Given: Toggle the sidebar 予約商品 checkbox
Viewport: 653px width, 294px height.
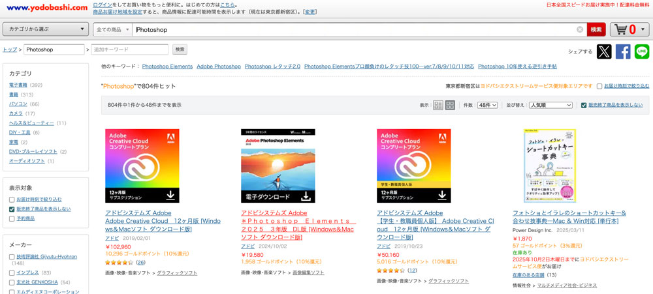Looking at the screenshot, I should pos(12,218).
